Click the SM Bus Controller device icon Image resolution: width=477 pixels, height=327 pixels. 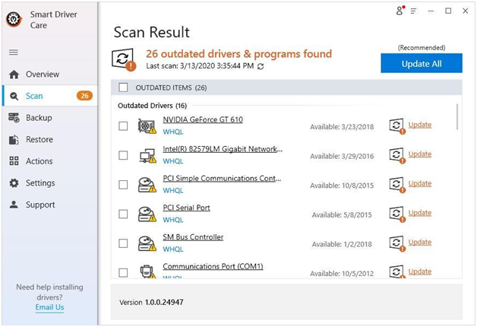point(147,243)
